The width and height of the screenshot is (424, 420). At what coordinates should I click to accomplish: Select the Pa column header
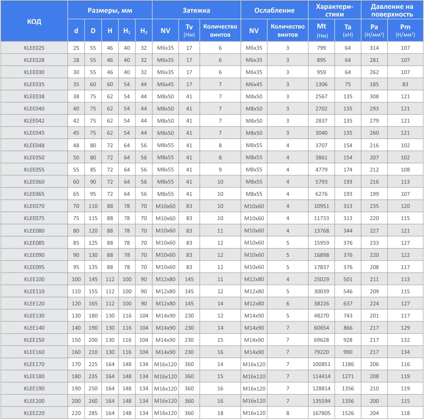[x=374, y=31]
